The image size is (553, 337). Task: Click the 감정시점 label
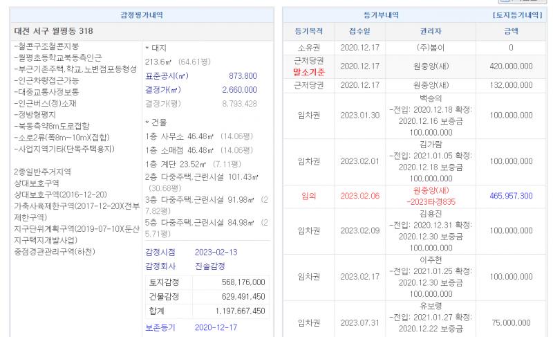coord(160,252)
